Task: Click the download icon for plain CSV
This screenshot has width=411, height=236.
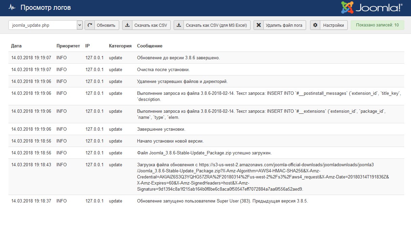Action: 127,25
